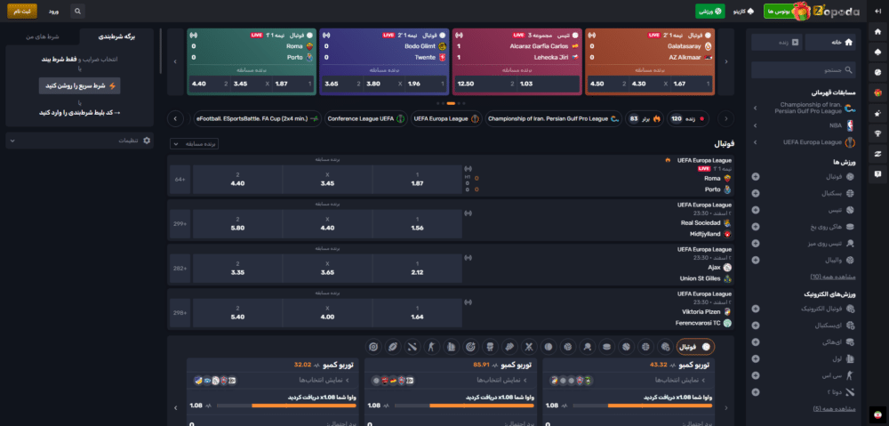Open the برنده مسابقه market dropdown
This screenshot has height=426, width=889.
(194, 143)
